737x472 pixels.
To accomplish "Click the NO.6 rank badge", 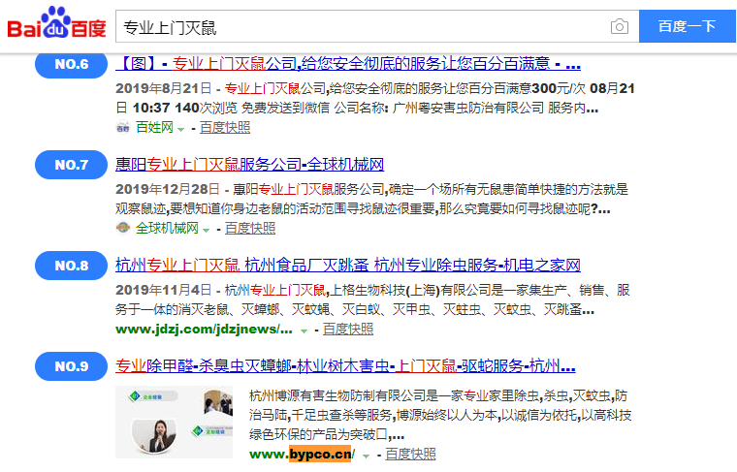I will click(x=71, y=64).
